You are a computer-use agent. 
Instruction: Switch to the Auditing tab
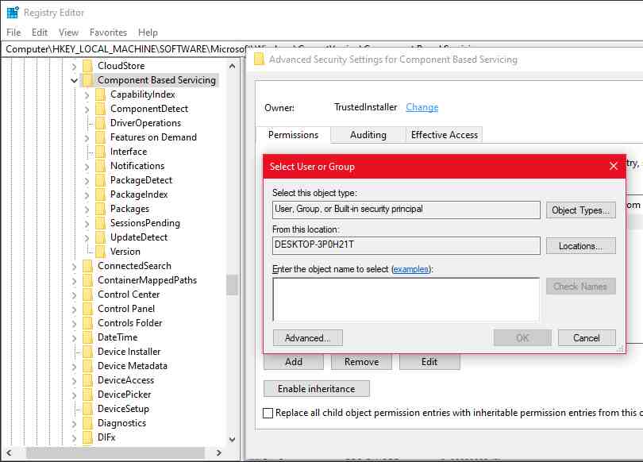coord(368,135)
